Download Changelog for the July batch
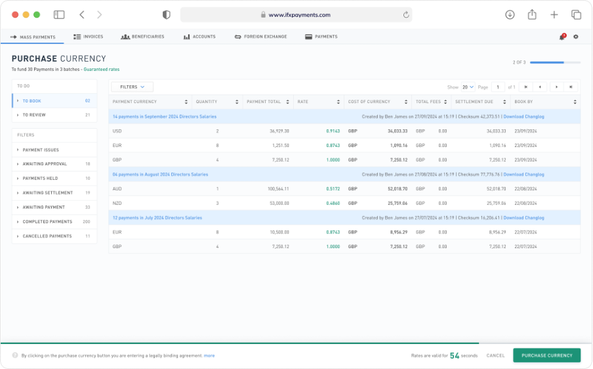The image size is (593, 369). pos(523,217)
